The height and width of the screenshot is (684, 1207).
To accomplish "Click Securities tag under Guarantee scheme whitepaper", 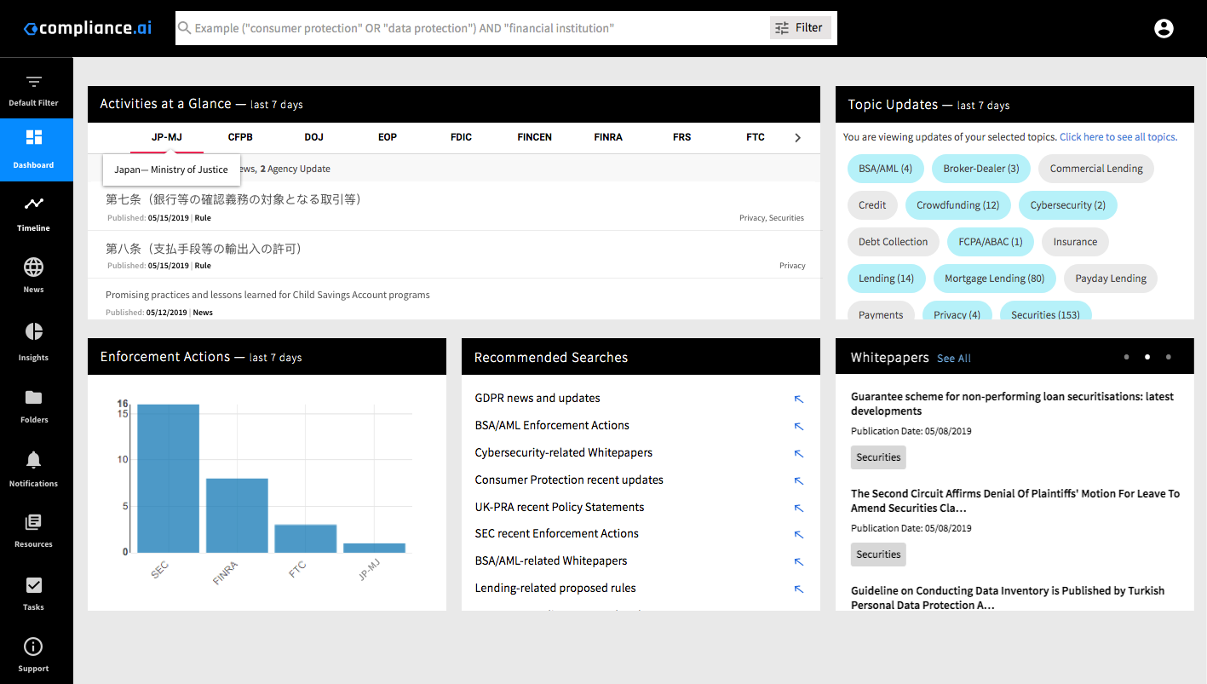I will click(x=878, y=457).
